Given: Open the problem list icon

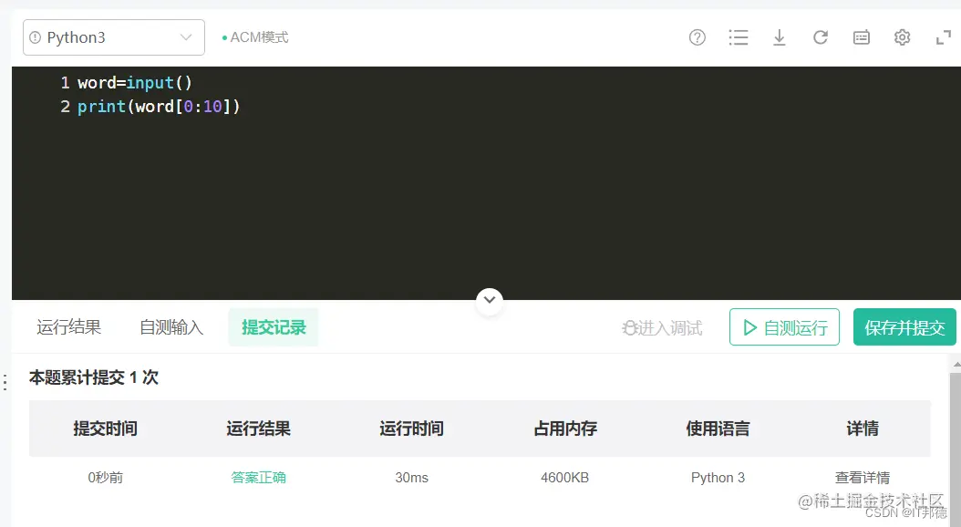Looking at the screenshot, I should click(x=738, y=37).
